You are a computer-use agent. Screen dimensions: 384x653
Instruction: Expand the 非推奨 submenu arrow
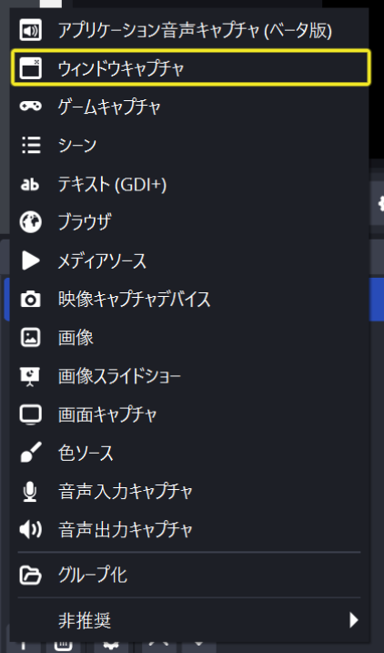tap(354, 620)
